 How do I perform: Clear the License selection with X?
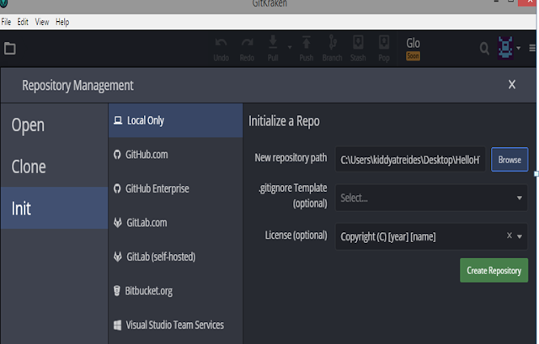pos(509,236)
